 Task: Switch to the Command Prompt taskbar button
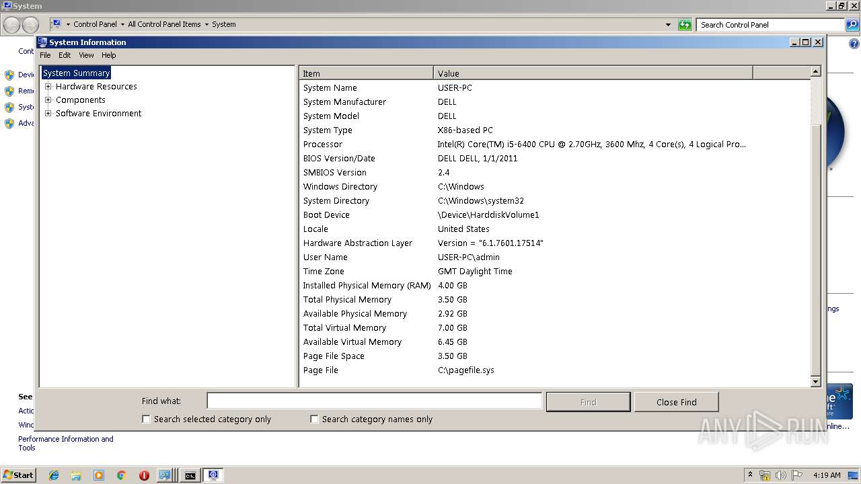click(x=190, y=475)
